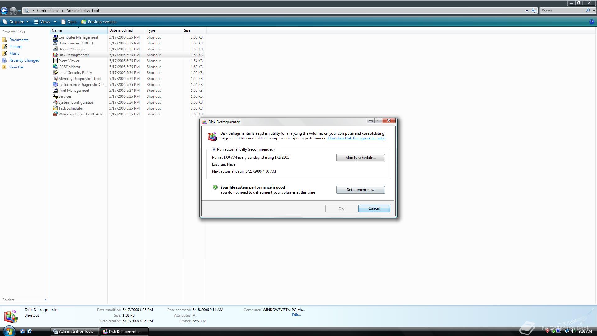The height and width of the screenshot is (336, 597).
Task: Click the Performance Diagnostic Console icon
Action: (55, 84)
